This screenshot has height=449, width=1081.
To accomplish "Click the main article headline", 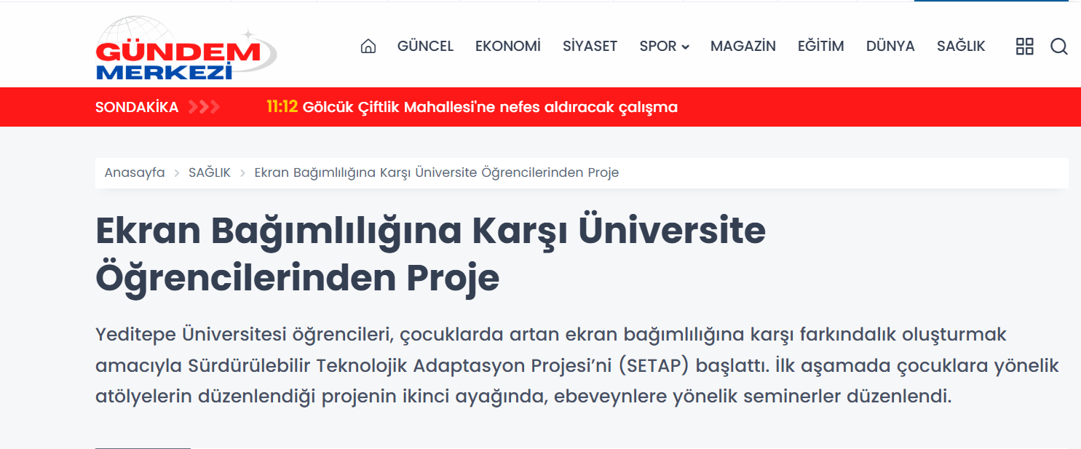I will point(430,253).
